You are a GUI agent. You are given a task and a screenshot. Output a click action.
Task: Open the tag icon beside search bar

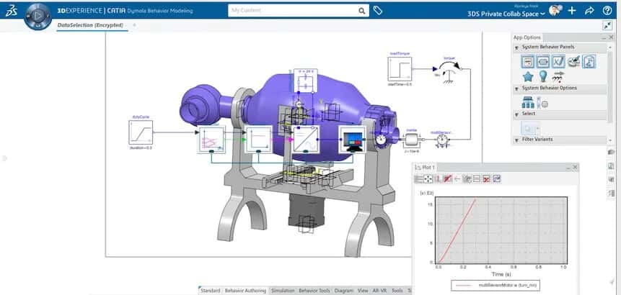pyautogui.click(x=378, y=11)
